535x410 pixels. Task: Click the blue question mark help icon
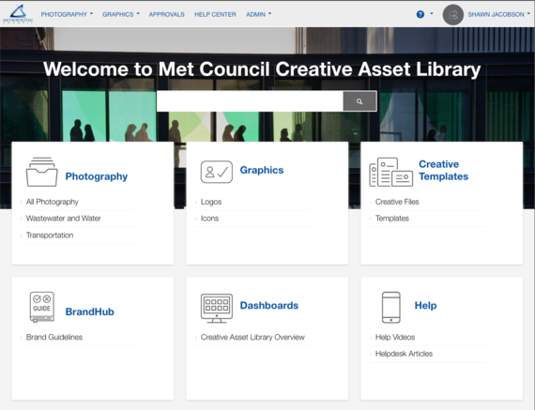coord(420,14)
